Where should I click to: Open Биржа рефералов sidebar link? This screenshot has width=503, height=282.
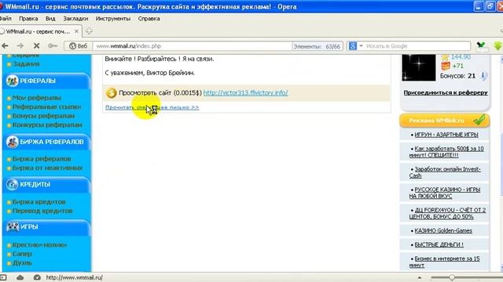pos(42,159)
